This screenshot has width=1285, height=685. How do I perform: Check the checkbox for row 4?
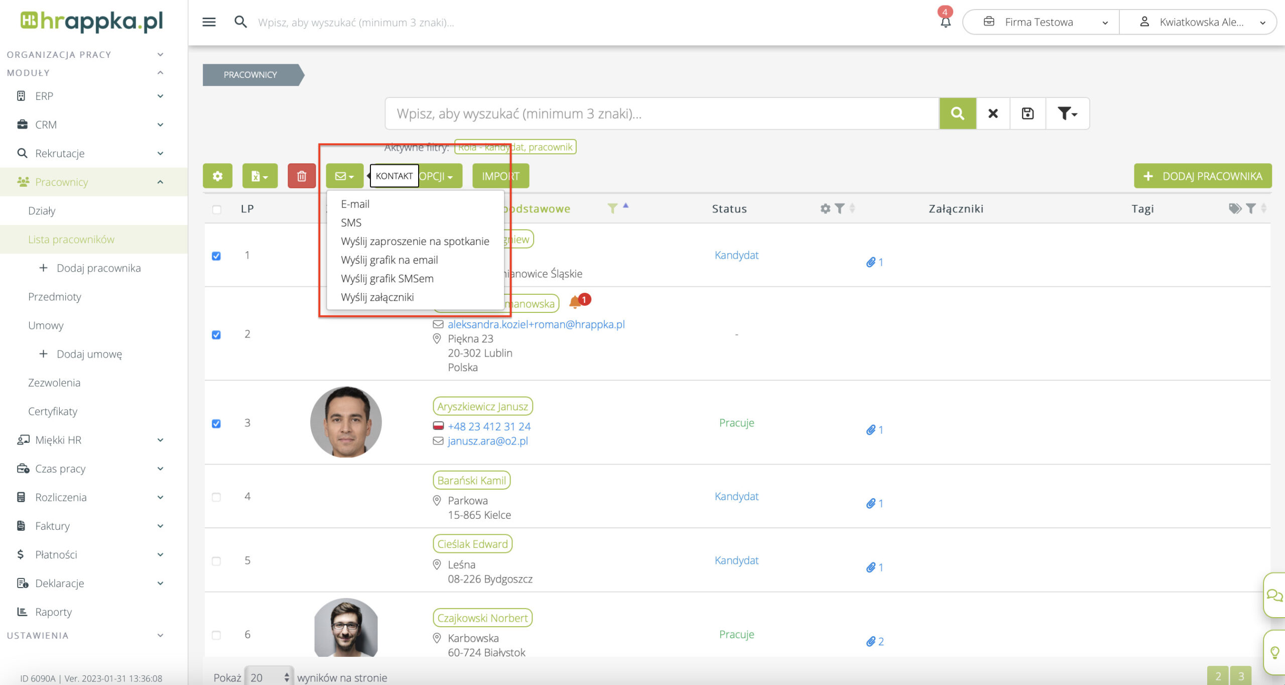[x=216, y=497]
